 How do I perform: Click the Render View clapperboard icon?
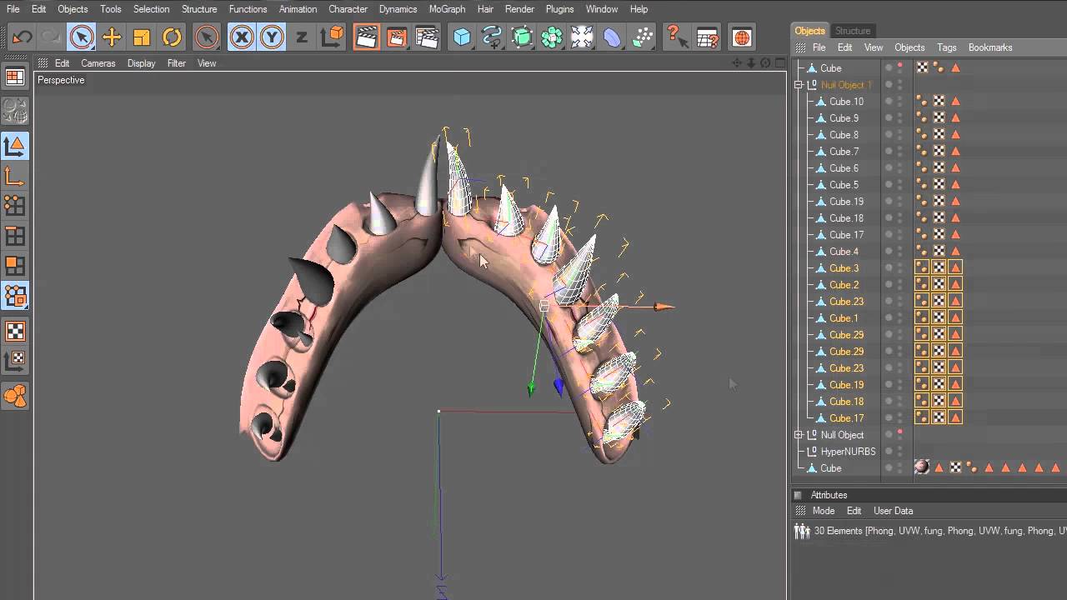[366, 37]
